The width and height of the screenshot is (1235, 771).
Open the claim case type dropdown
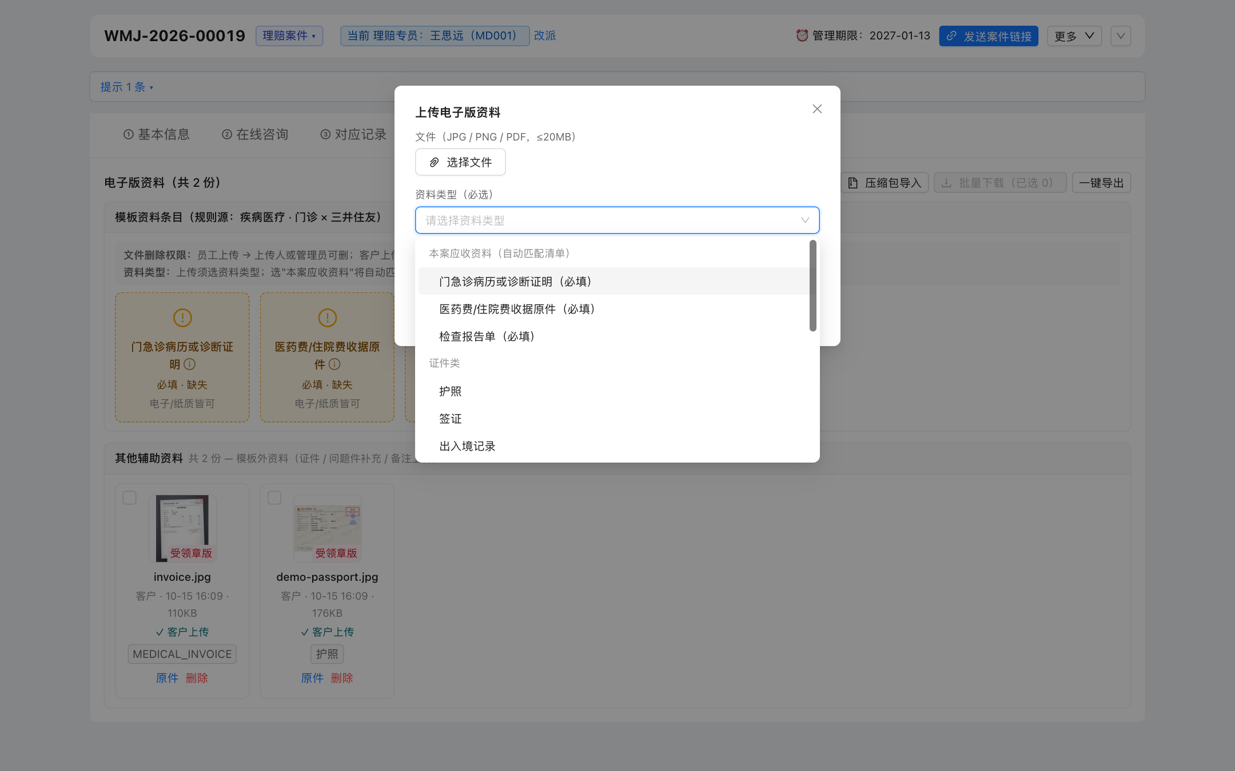tap(289, 36)
